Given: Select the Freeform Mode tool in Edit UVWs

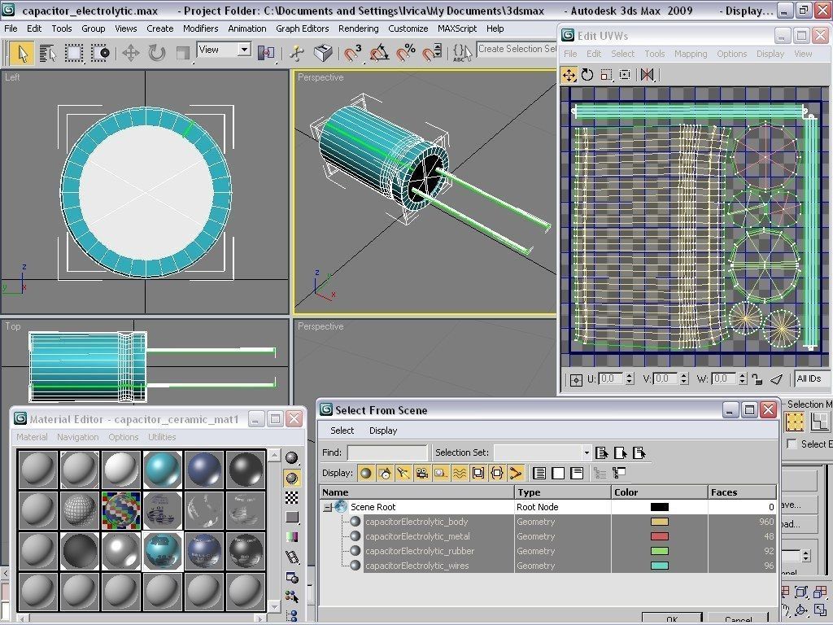Looking at the screenshot, I should click(626, 75).
